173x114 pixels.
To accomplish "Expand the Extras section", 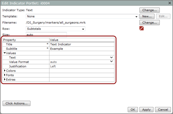I will click(x=5, y=79).
